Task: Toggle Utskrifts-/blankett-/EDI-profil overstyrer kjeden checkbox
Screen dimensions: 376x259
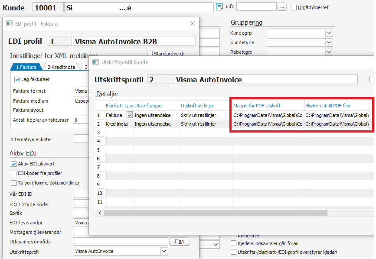Action: pyautogui.click(x=233, y=252)
